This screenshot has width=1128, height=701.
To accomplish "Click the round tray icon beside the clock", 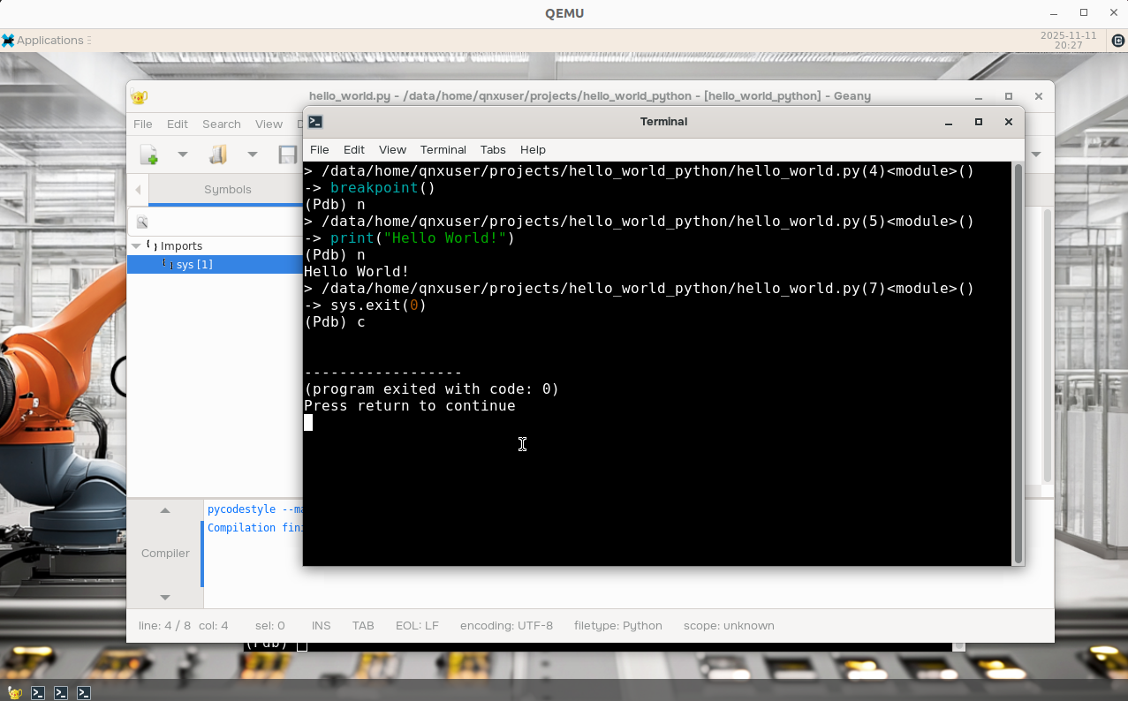I will tap(1117, 41).
